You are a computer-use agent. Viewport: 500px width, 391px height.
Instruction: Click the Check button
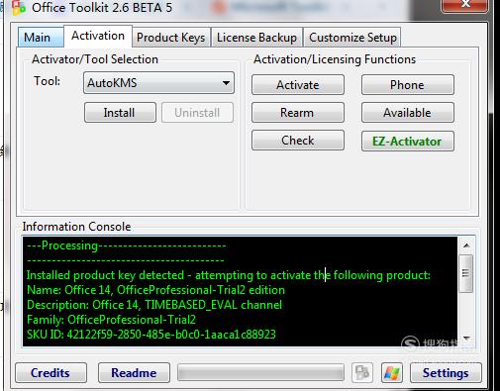point(298,141)
